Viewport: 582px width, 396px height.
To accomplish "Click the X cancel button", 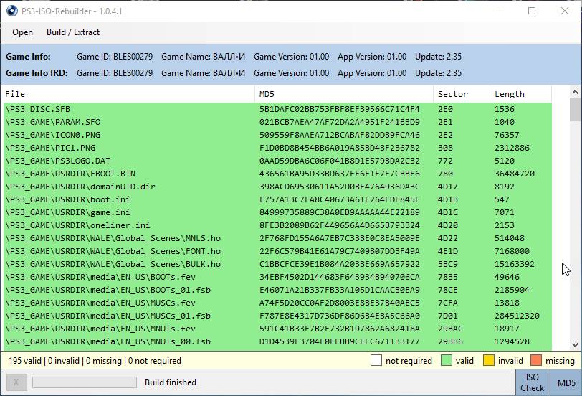I will point(16,382).
